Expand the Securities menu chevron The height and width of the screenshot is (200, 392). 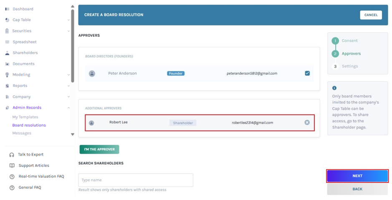(x=68, y=31)
